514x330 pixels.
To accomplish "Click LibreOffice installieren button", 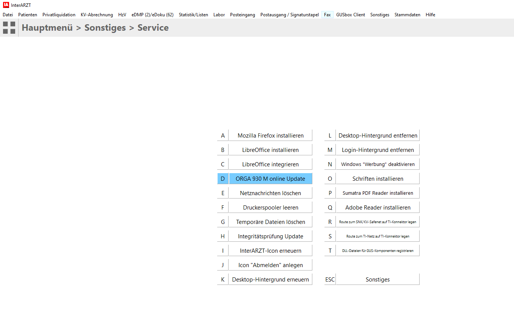I will coord(271,150).
